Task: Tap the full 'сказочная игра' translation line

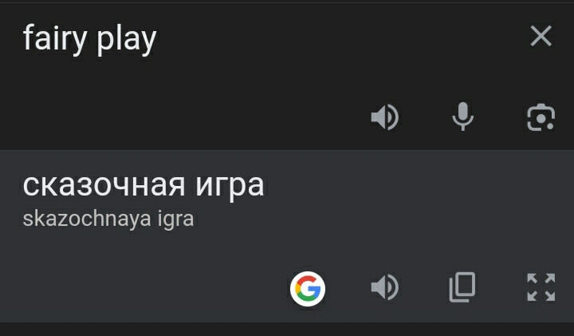Action: click(x=143, y=186)
